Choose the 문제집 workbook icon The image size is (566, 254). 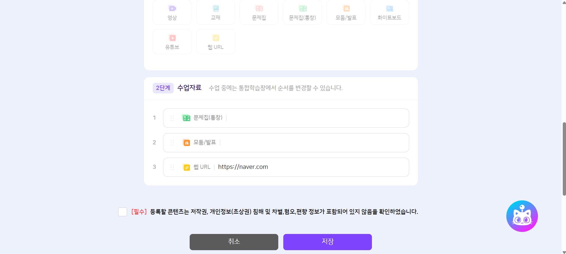tap(259, 9)
